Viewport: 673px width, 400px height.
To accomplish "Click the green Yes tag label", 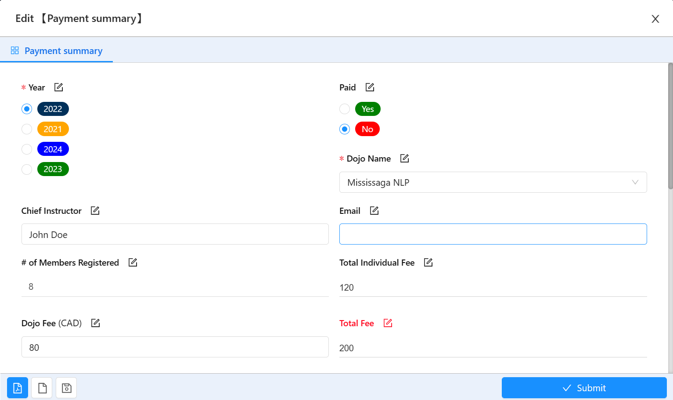I will [368, 109].
